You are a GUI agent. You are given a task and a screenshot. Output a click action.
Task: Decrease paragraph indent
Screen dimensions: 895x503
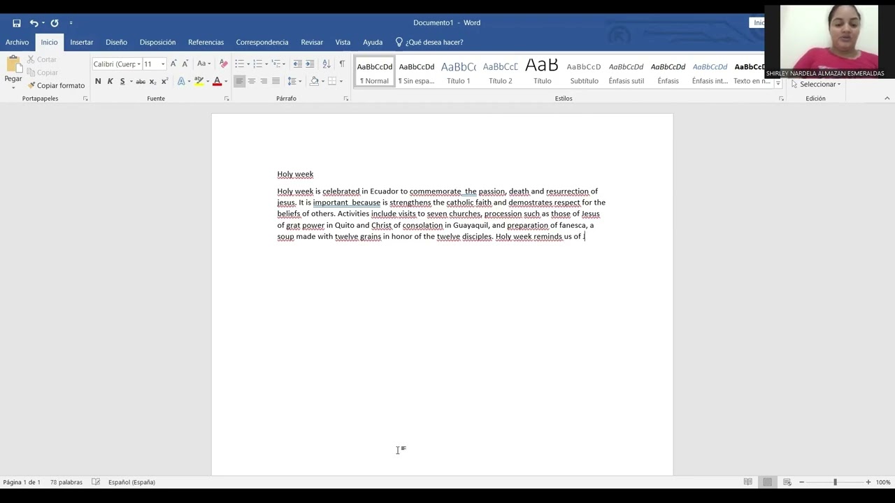point(297,64)
